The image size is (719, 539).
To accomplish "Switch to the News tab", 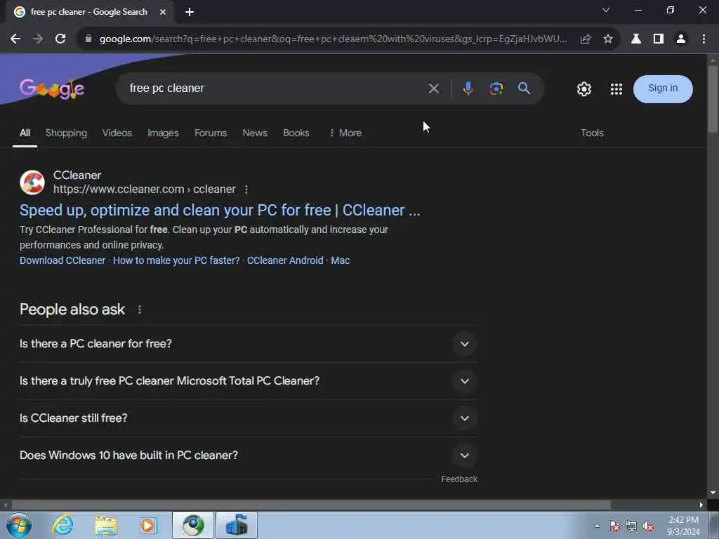I will (x=255, y=133).
